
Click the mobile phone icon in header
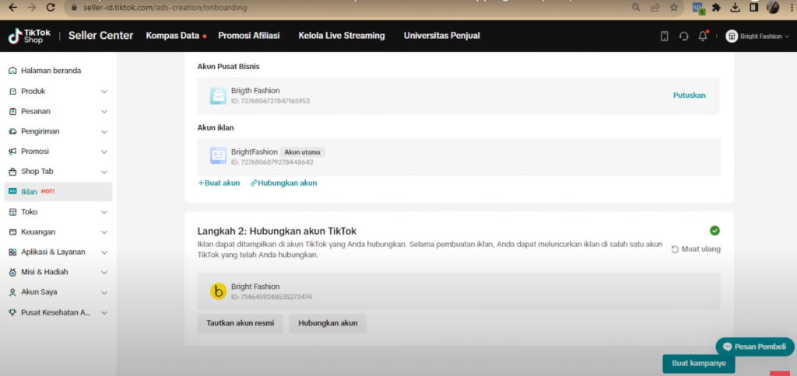pyautogui.click(x=664, y=36)
